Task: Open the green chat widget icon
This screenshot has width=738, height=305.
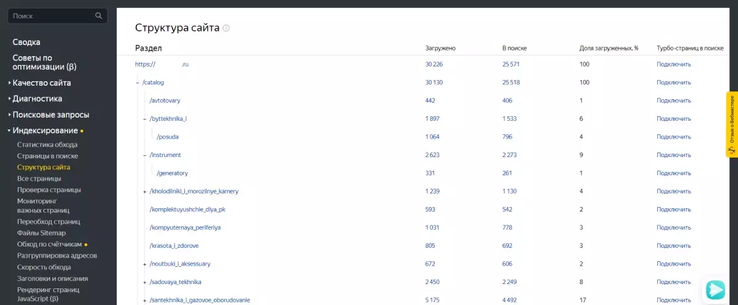Action: pyautogui.click(x=715, y=289)
